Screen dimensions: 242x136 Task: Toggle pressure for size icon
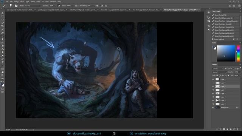pyautogui.click(x=102, y=6)
